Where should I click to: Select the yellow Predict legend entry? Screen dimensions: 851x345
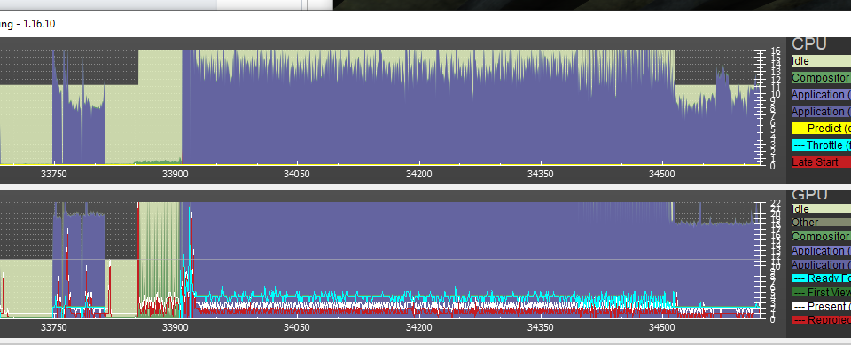point(821,129)
